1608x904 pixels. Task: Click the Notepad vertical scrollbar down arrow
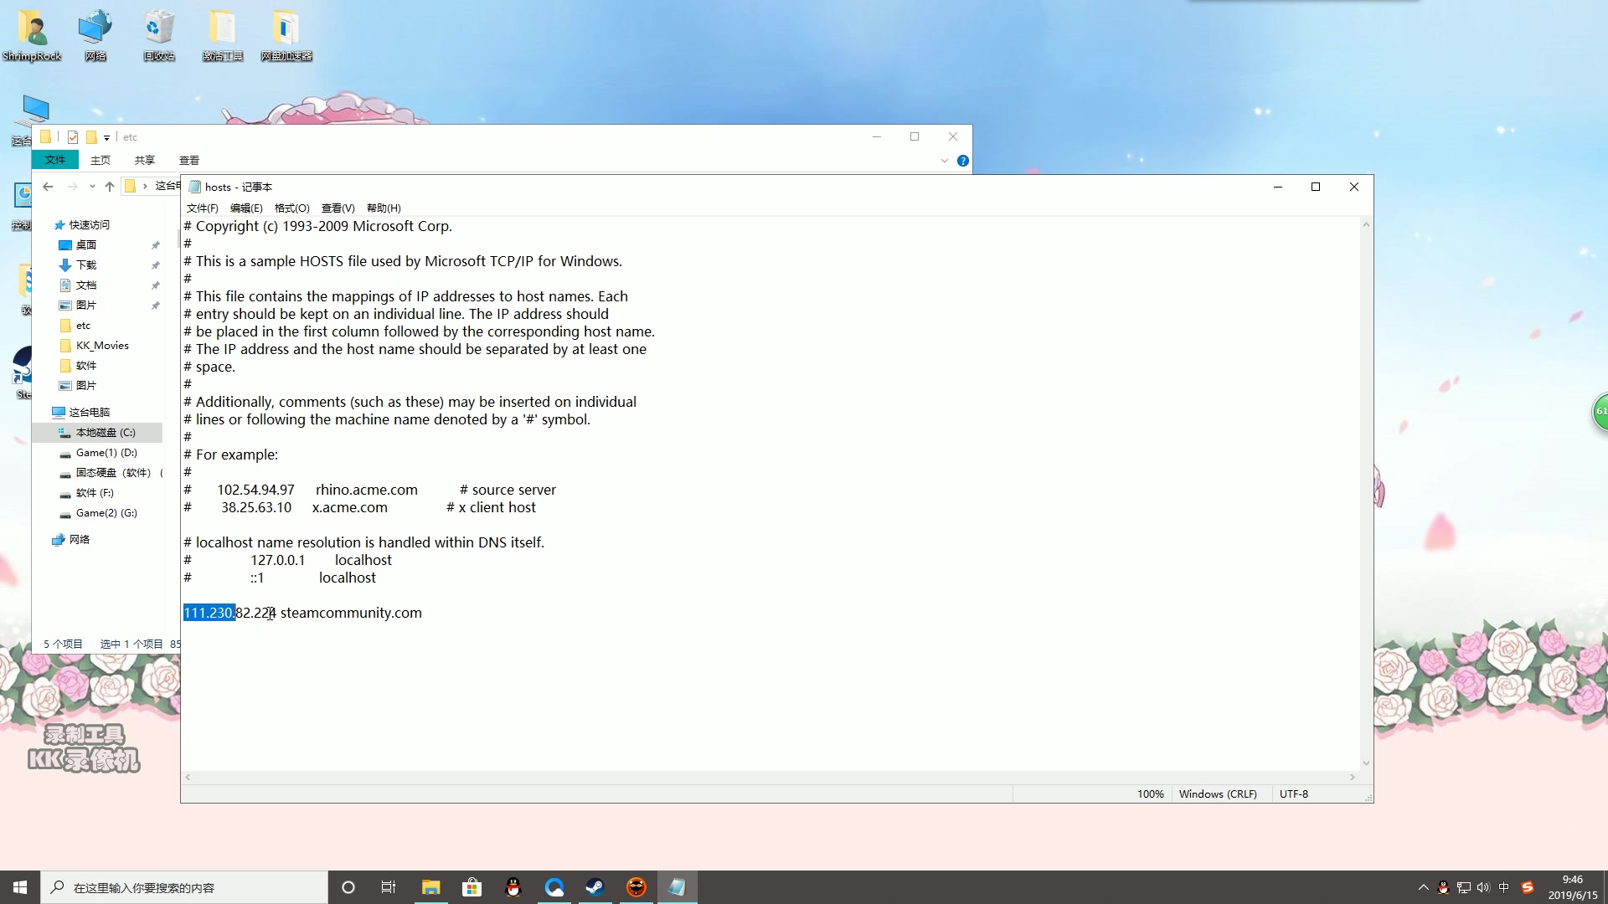[1366, 763]
